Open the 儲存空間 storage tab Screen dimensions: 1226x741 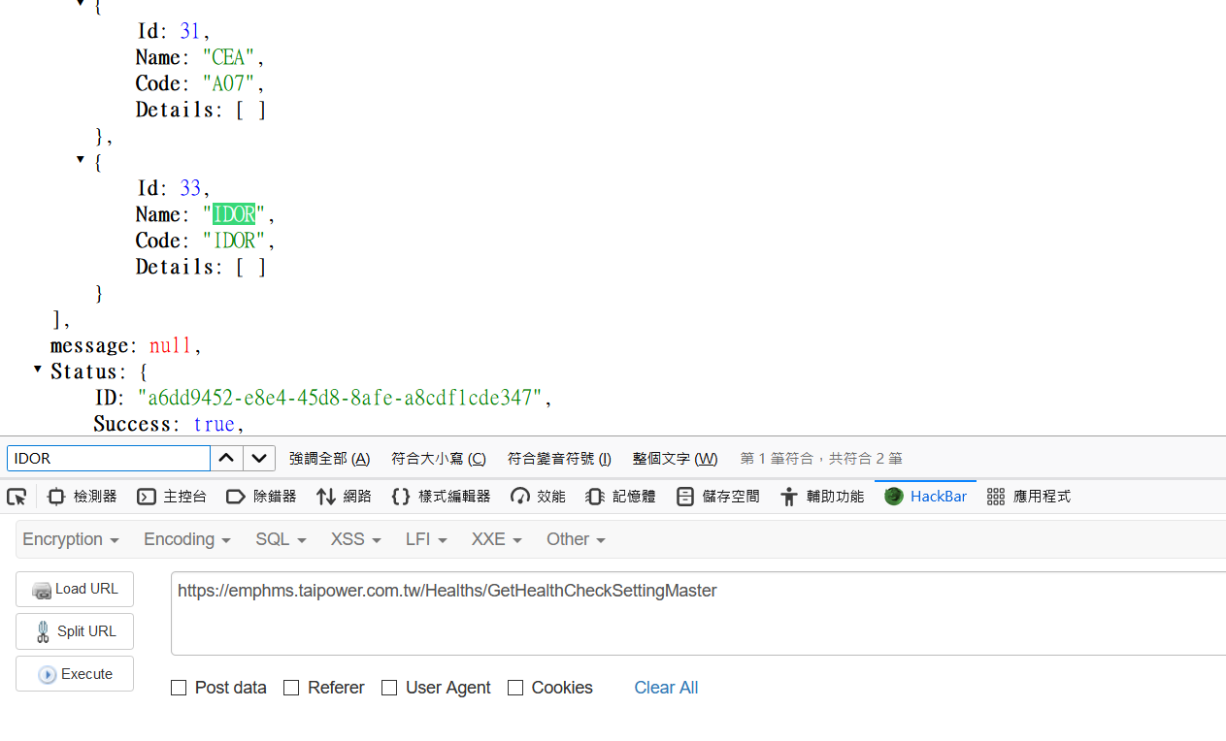pyautogui.click(x=717, y=497)
